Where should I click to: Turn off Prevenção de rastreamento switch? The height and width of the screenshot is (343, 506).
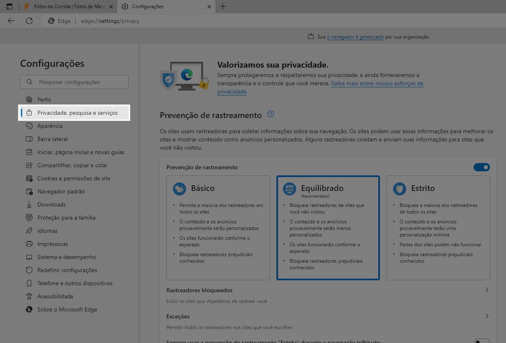(x=482, y=167)
